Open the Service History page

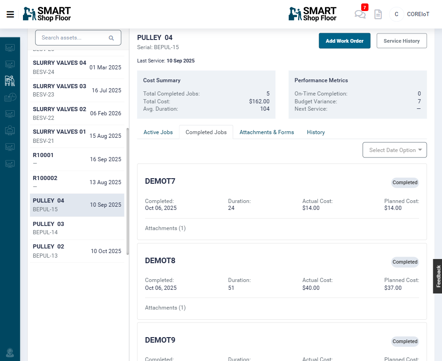(401, 40)
